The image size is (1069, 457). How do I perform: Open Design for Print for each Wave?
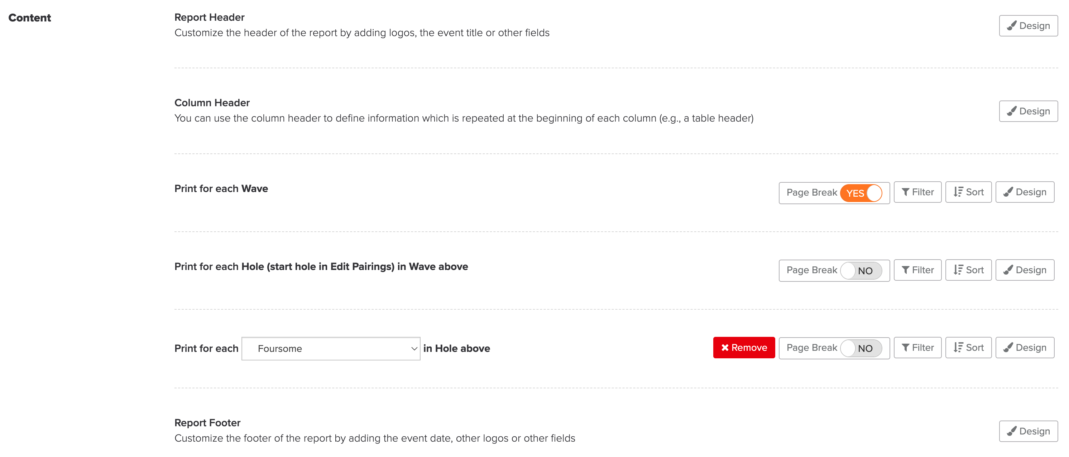(1024, 192)
